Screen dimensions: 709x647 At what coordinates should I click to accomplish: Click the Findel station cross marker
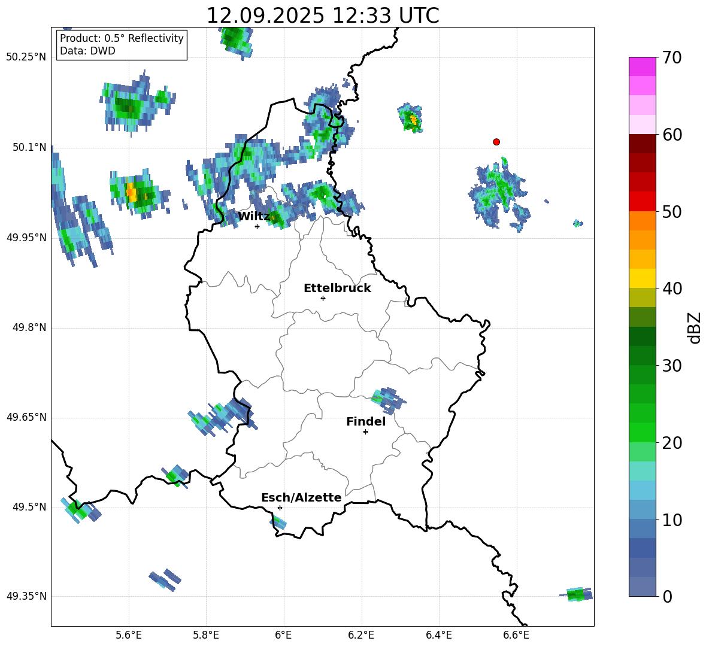point(365,432)
